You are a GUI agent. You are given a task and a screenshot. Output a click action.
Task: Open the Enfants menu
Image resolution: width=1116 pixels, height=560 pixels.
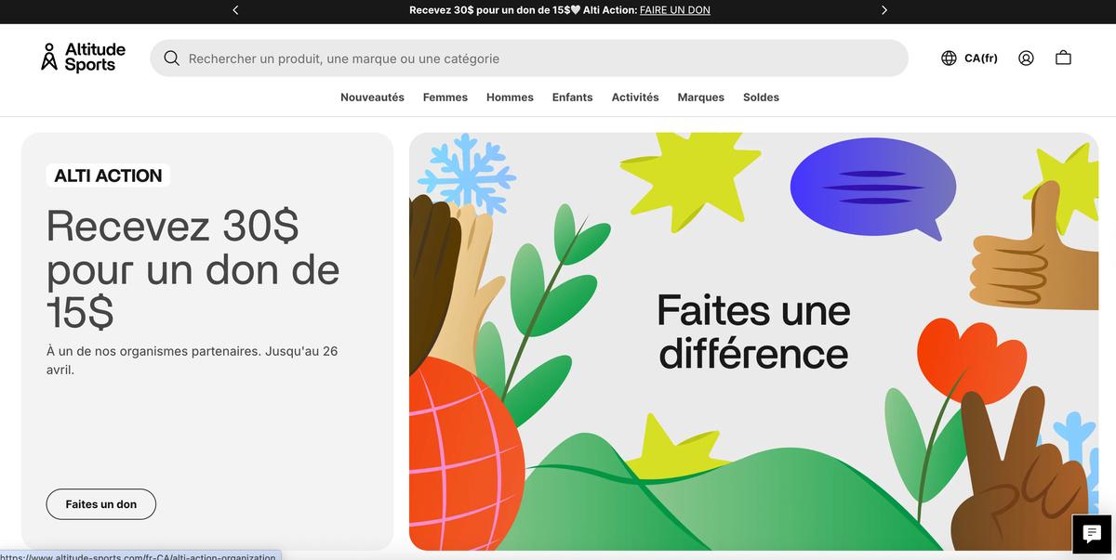pos(572,98)
